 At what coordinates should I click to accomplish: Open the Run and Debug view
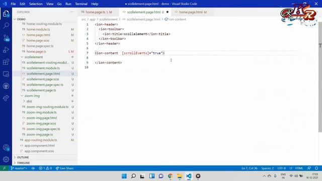(6, 50)
